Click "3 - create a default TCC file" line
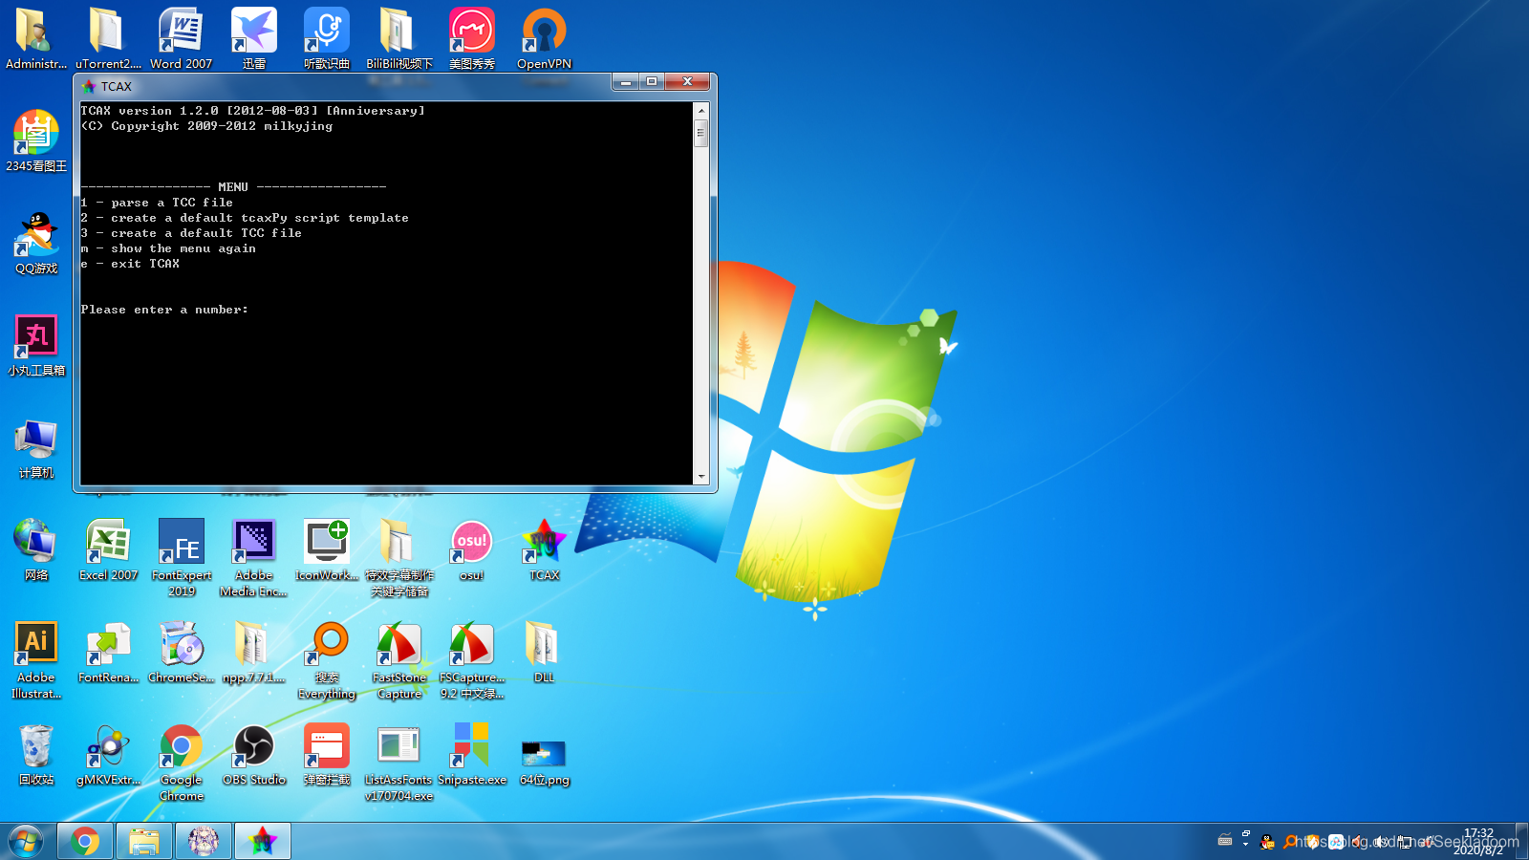Image resolution: width=1529 pixels, height=860 pixels. (x=191, y=233)
